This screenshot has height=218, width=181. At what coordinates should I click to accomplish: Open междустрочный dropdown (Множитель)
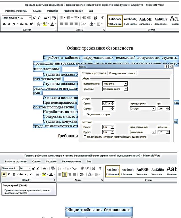(153, 132)
